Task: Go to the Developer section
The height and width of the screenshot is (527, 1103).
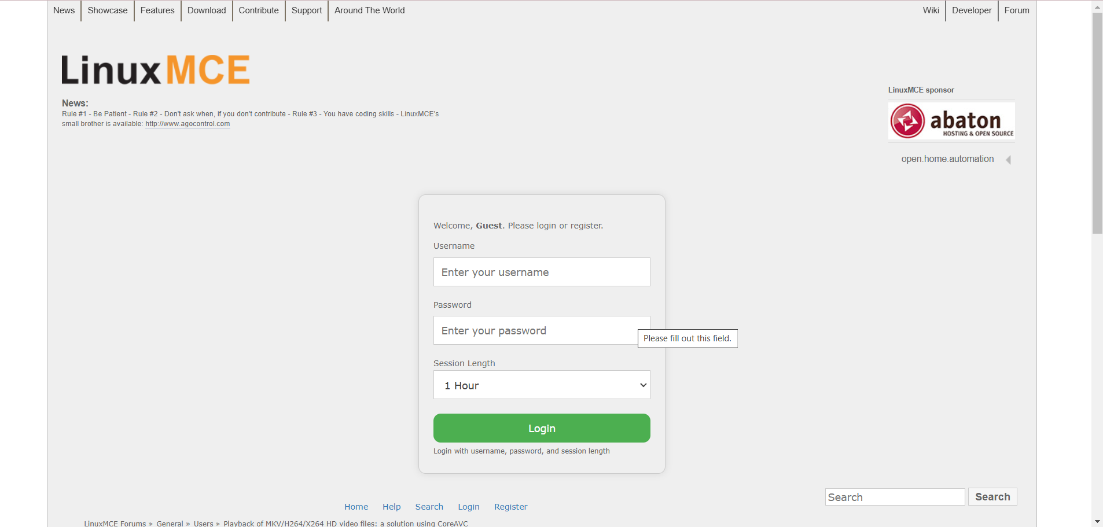Action: [x=971, y=10]
